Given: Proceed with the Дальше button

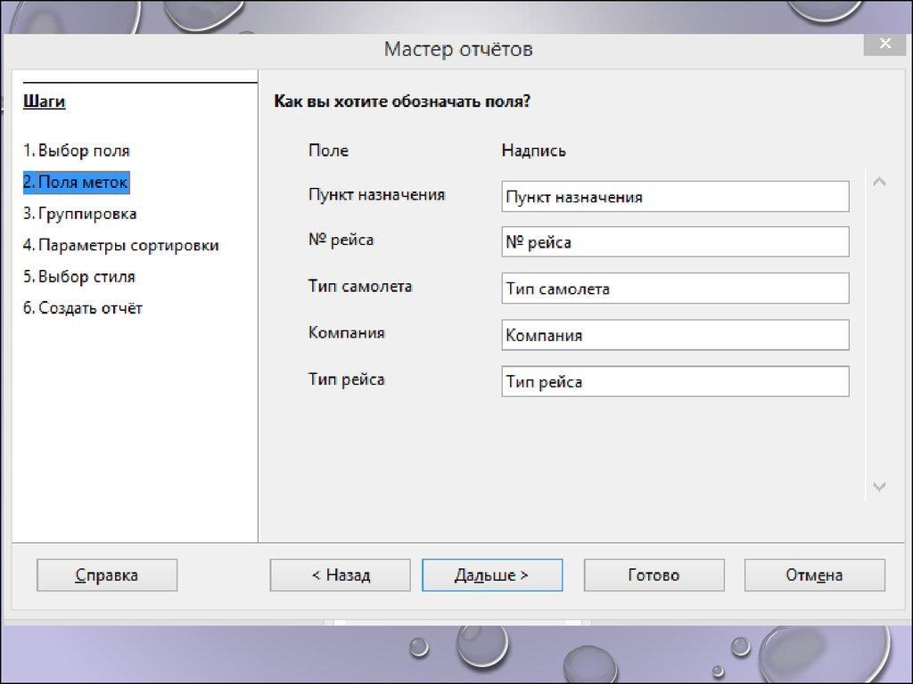Looking at the screenshot, I should [491, 575].
